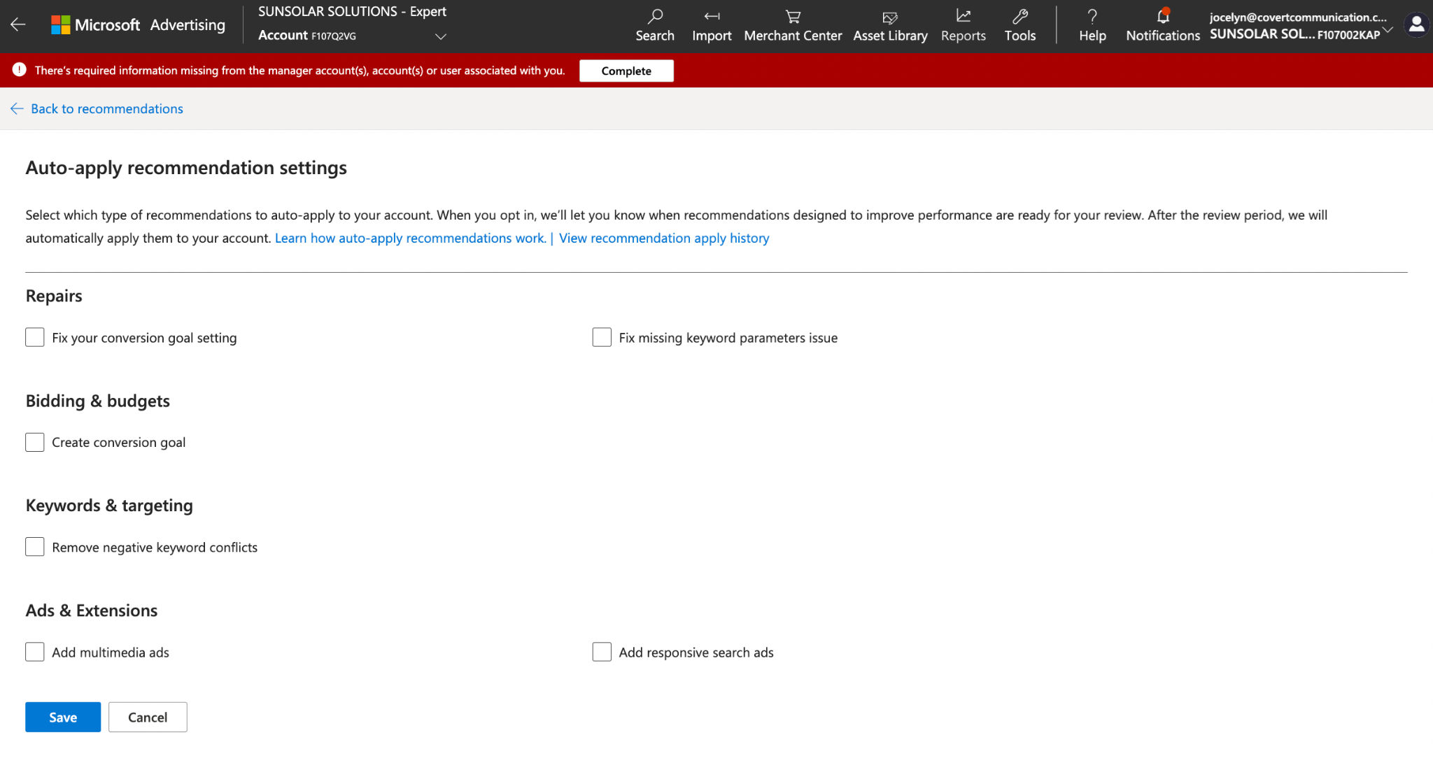Enable Remove negative keyword conflicts

pyautogui.click(x=34, y=546)
